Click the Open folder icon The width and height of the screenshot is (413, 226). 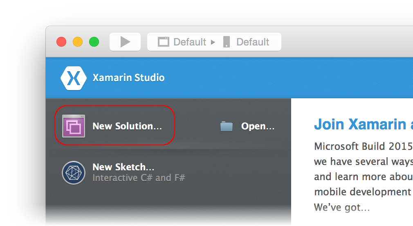pos(226,126)
